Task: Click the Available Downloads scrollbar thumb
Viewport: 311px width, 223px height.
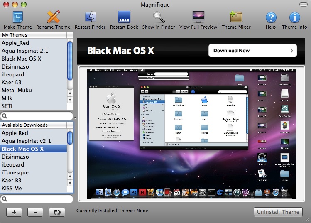Action: (x=70, y=138)
